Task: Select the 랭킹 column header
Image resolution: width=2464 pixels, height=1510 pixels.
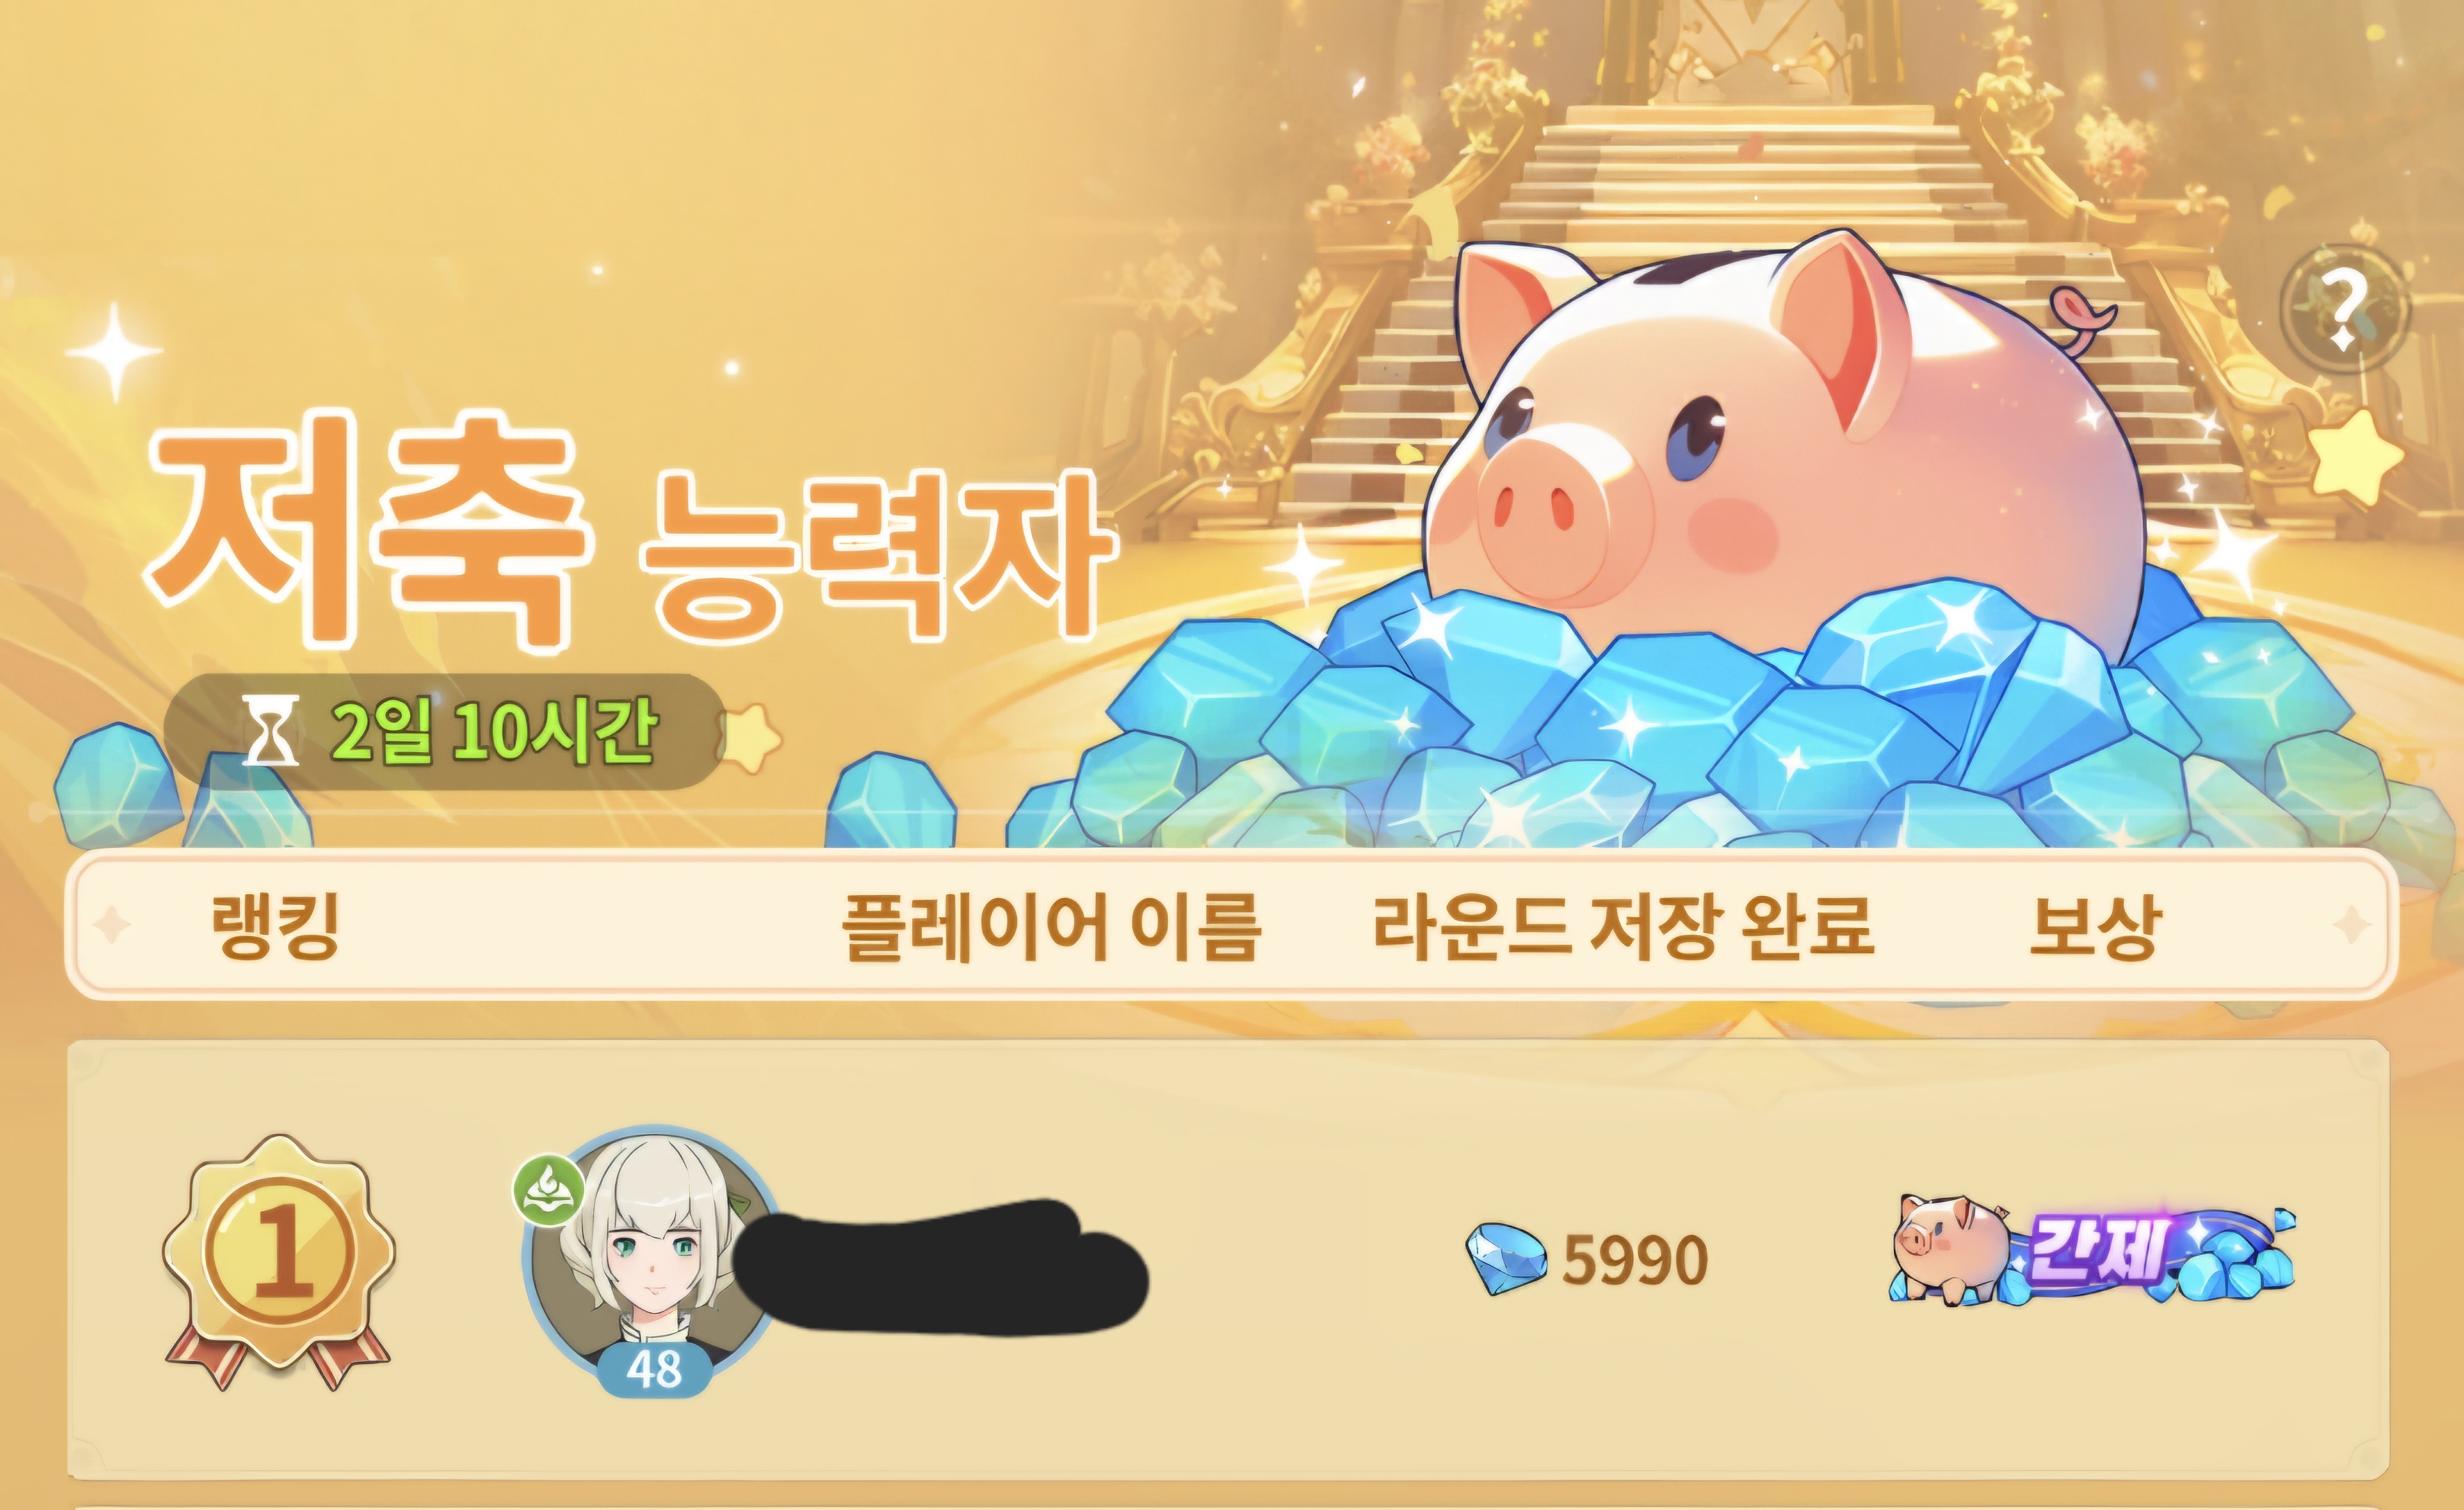Action: click(275, 925)
